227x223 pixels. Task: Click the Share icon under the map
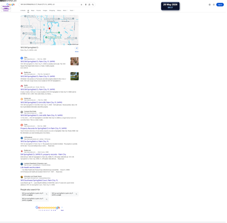pos(77,48)
